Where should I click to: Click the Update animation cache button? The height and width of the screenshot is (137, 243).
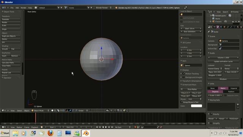[223, 62]
